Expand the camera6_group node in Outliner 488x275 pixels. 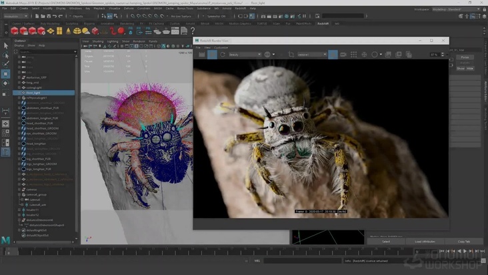(x=19, y=194)
